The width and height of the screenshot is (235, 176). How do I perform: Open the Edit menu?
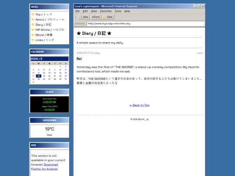(85, 11)
